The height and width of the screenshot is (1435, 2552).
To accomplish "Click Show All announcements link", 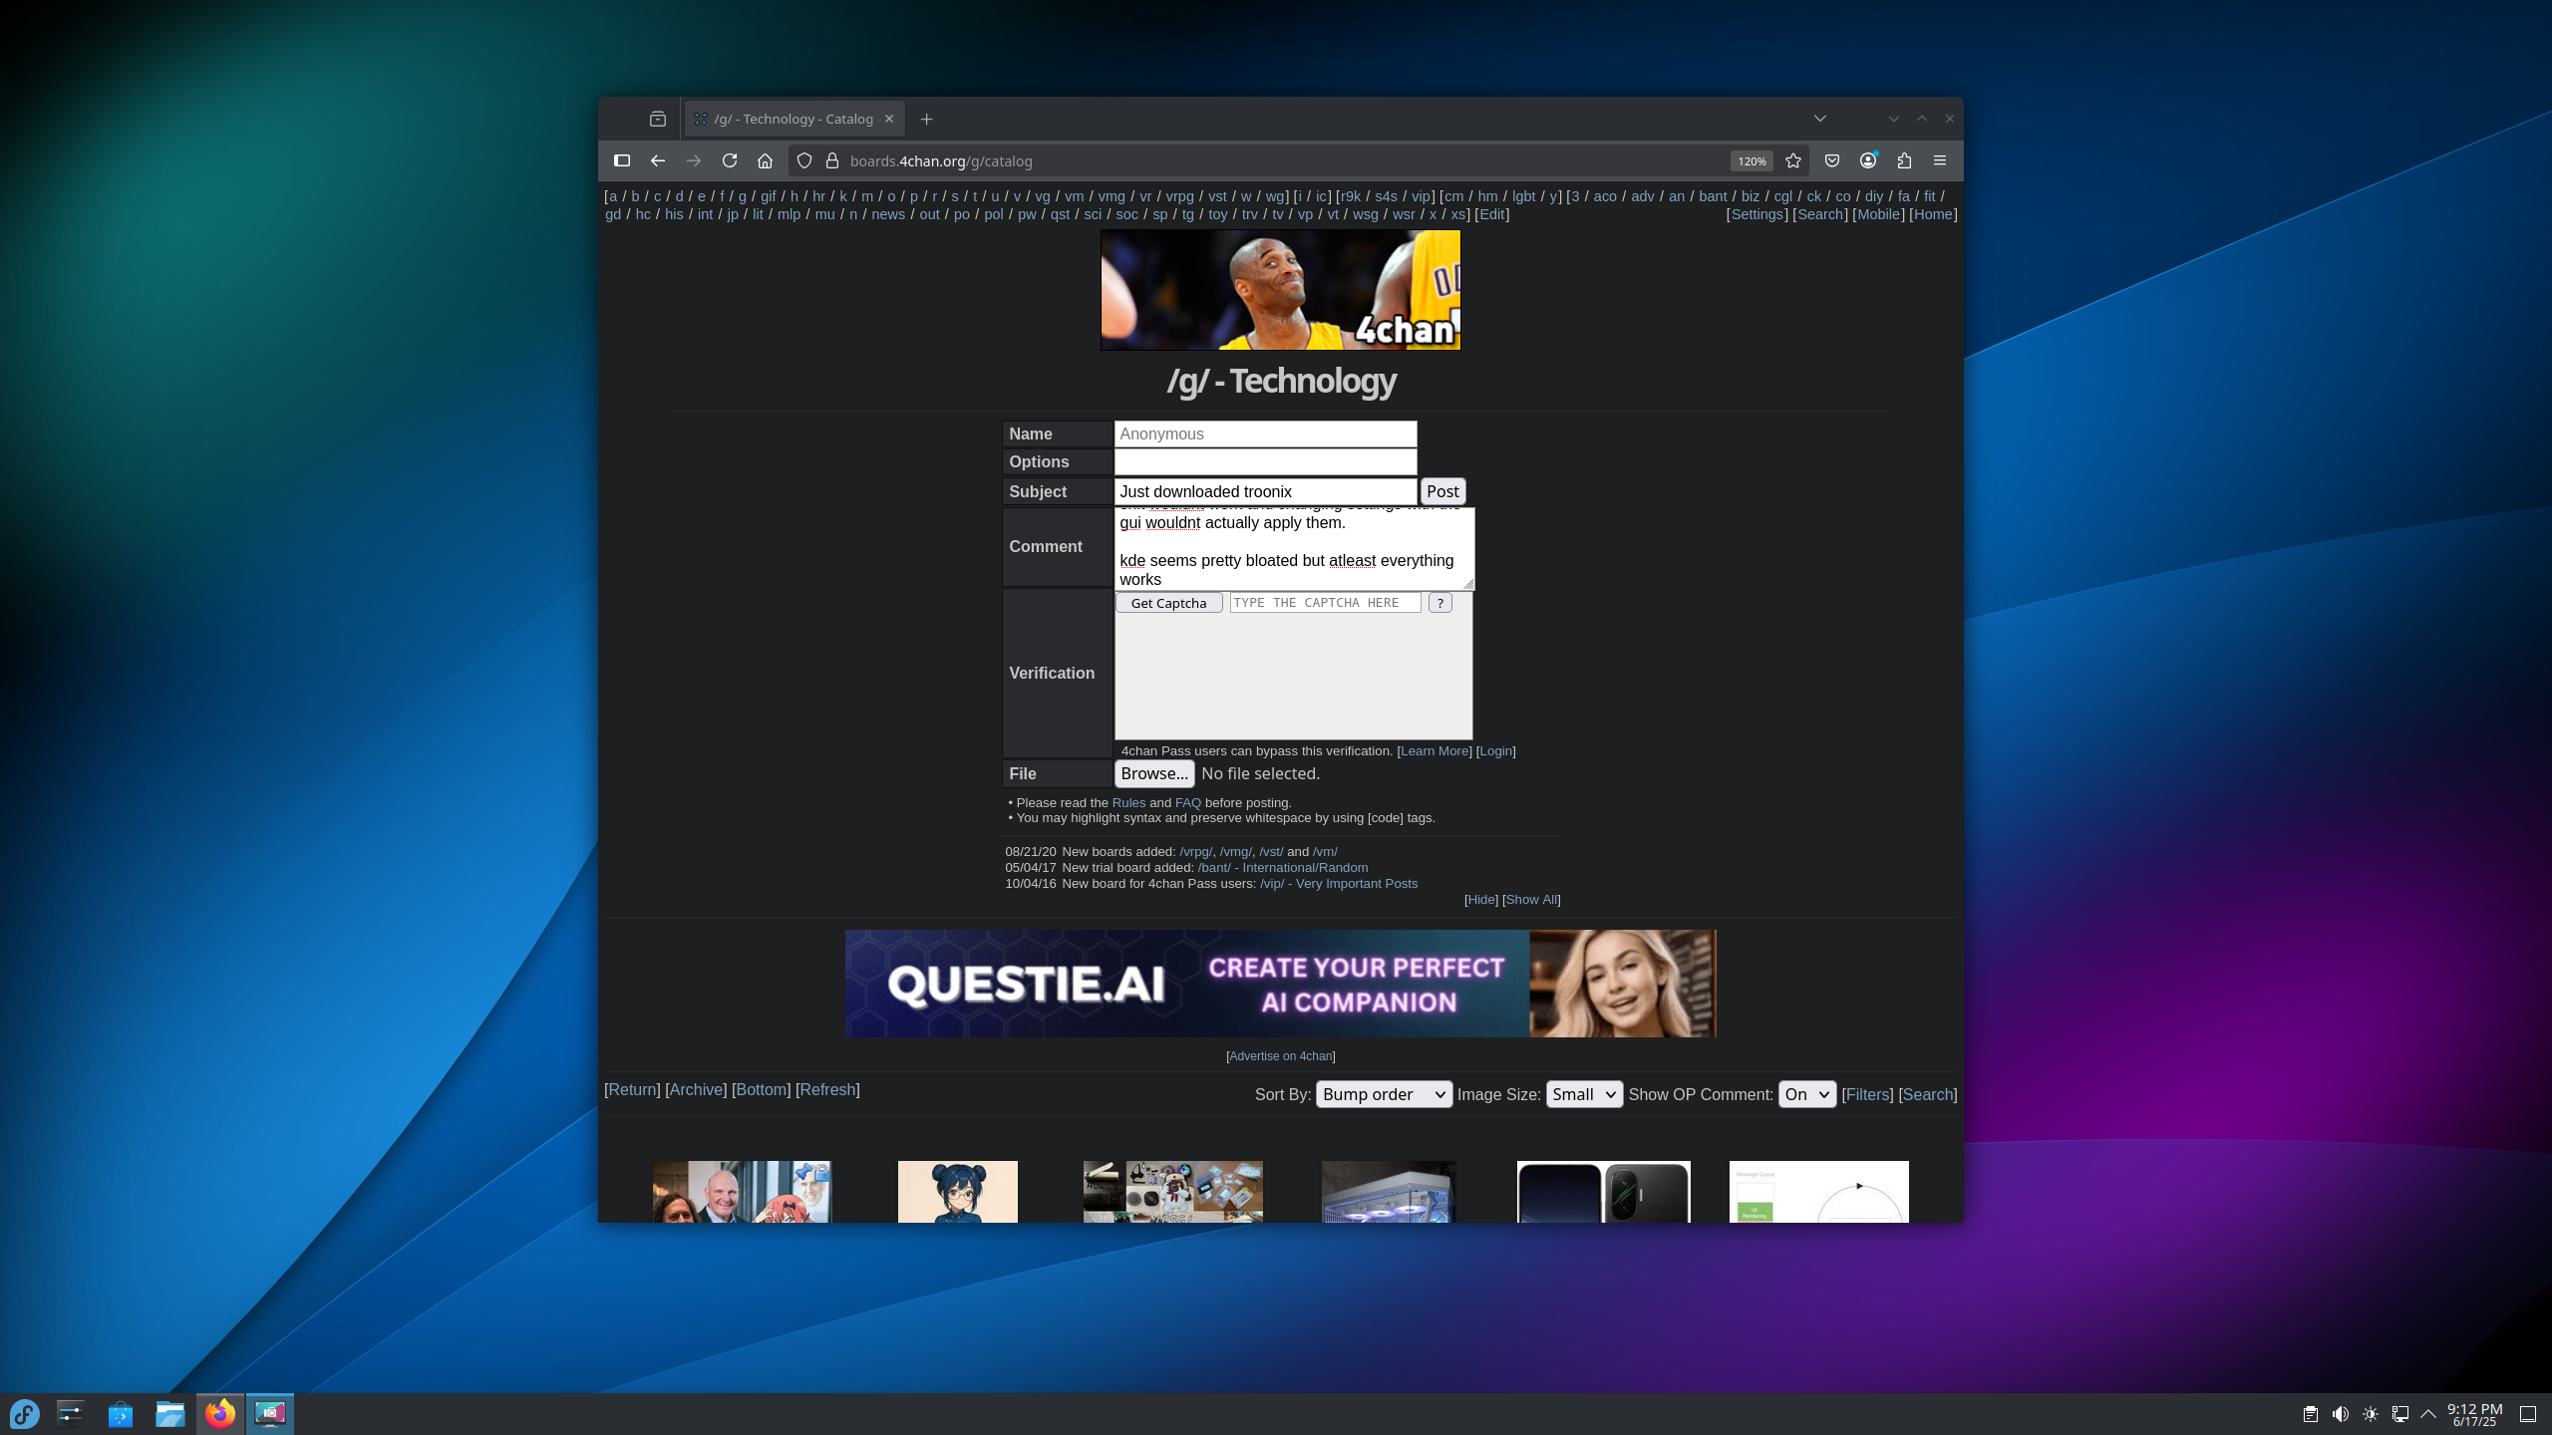I will pyautogui.click(x=1531, y=899).
